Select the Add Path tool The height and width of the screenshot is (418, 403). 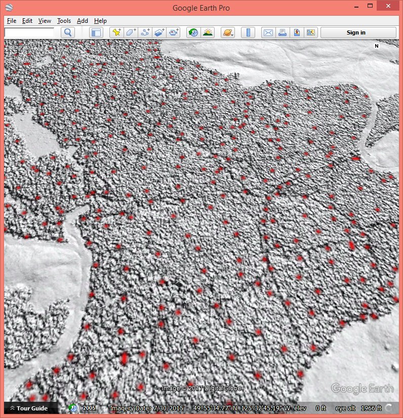(x=145, y=32)
